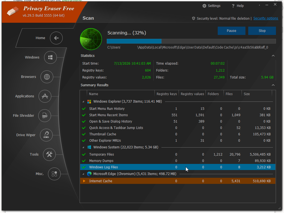The height and width of the screenshot is (213, 284).
Task: Open the File Shredder icon
Action: click(45, 116)
